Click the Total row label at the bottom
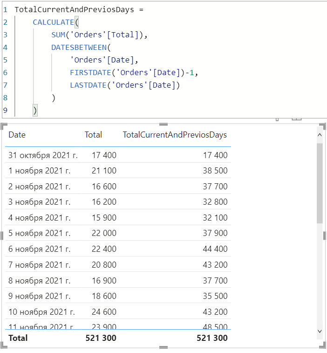The image size is (327, 353). tap(18, 338)
